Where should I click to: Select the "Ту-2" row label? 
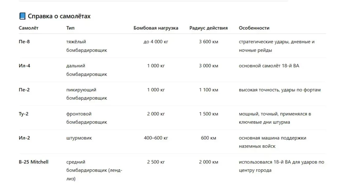click(x=24, y=114)
